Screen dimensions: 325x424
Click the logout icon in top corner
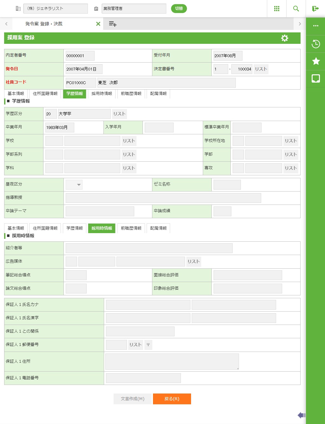(315, 9)
